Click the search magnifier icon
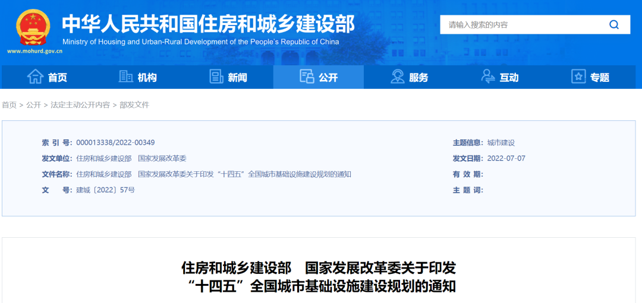 pyautogui.click(x=613, y=24)
